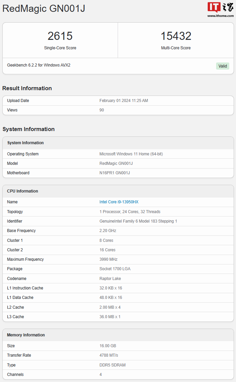Click the CPU Information table header
The height and width of the screenshot is (382, 236).
pyautogui.click(x=23, y=191)
